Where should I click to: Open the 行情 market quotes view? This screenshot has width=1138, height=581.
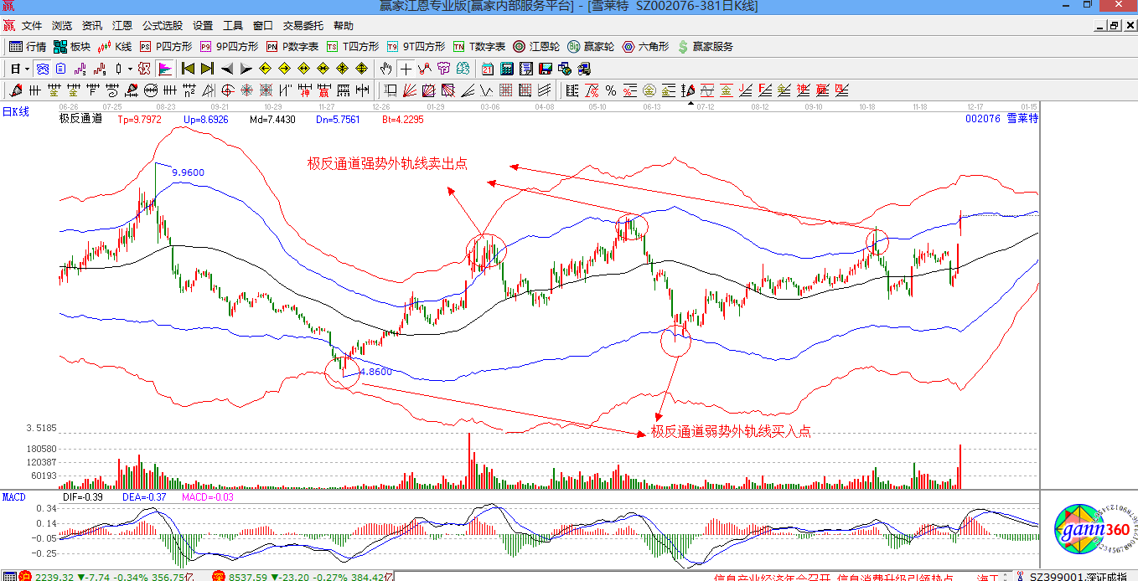pos(28,47)
